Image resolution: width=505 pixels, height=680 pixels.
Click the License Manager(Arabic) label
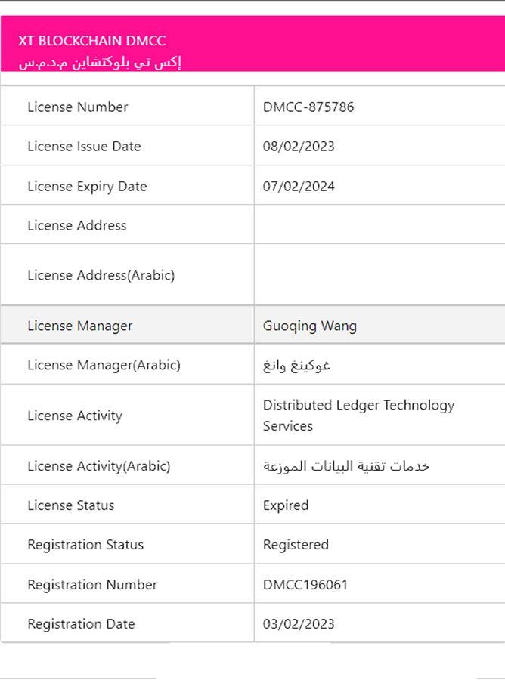[x=104, y=366]
